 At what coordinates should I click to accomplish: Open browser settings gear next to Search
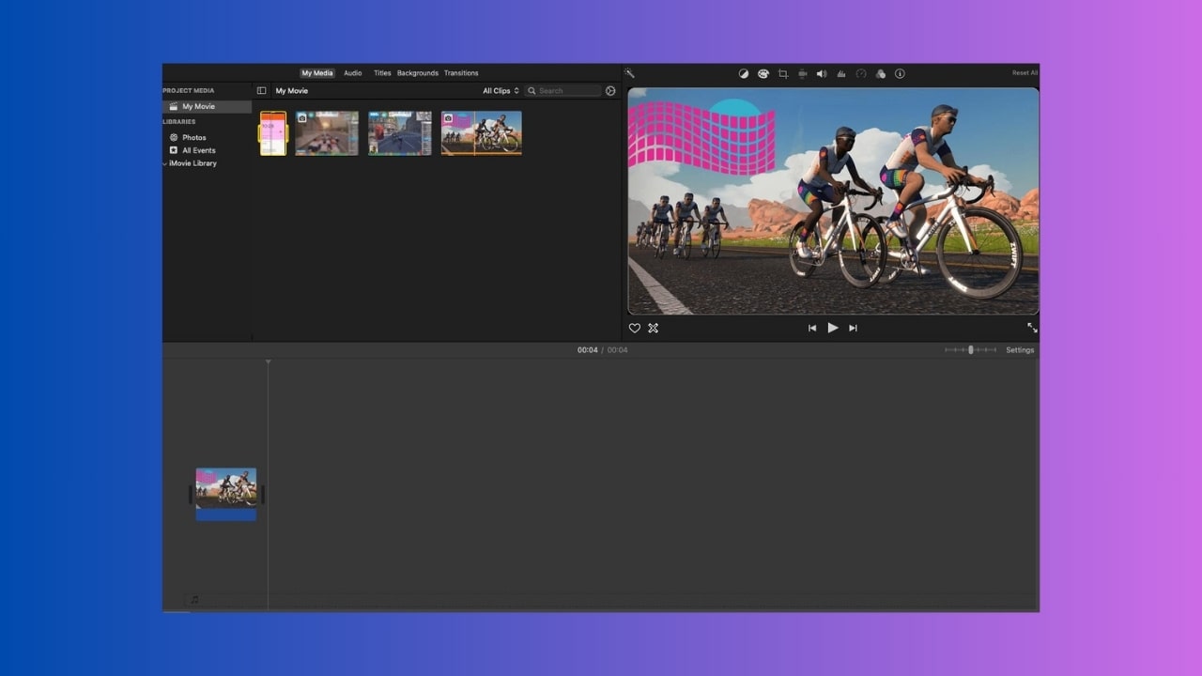[610, 91]
